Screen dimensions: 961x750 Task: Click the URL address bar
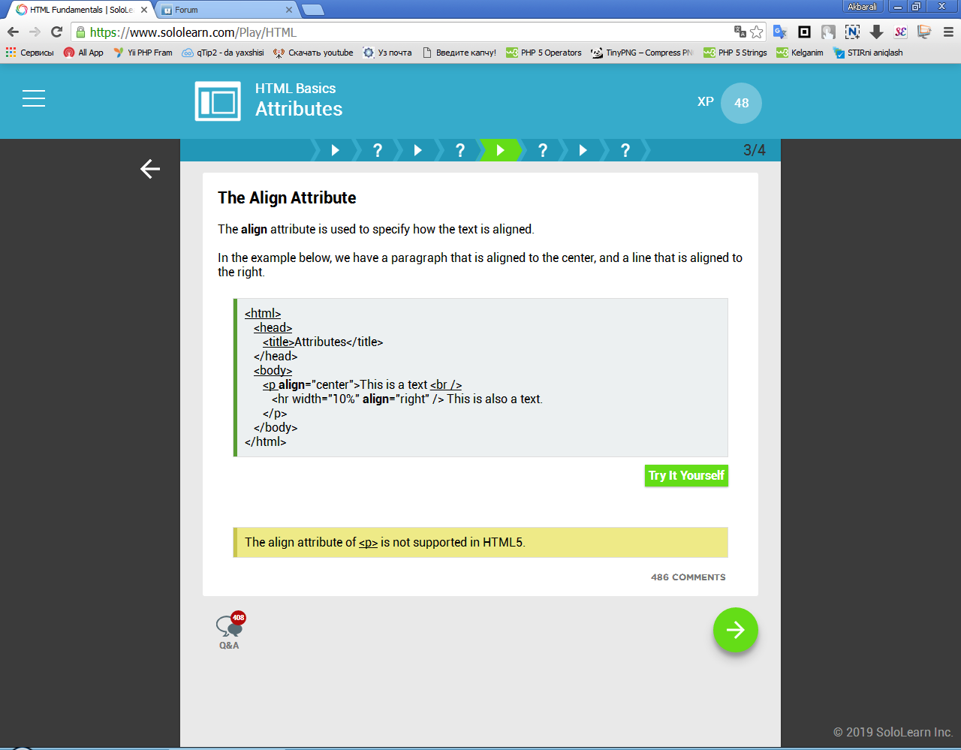click(405, 32)
